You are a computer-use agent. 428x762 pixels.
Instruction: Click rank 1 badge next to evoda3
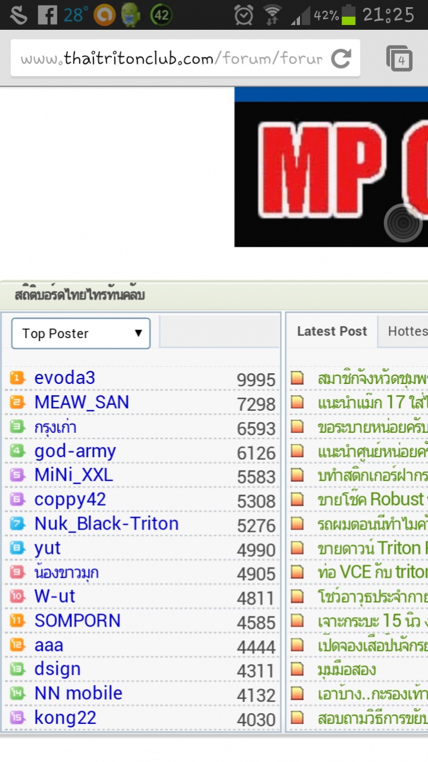[x=18, y=378]
